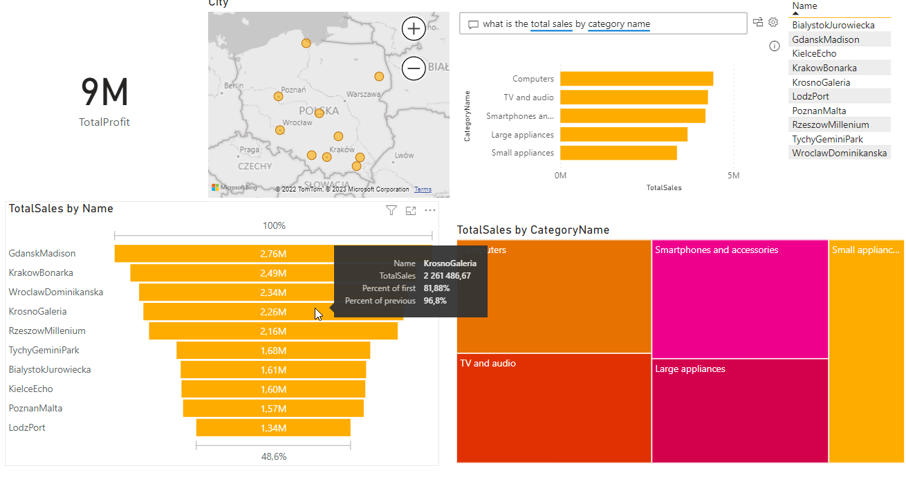
Task: Select LodzPort in Name slicer
Action: [840, 96]
